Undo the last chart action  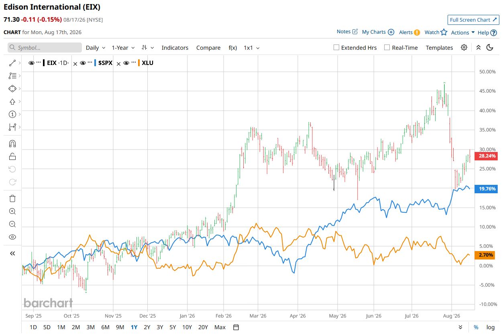pos(12,169)
